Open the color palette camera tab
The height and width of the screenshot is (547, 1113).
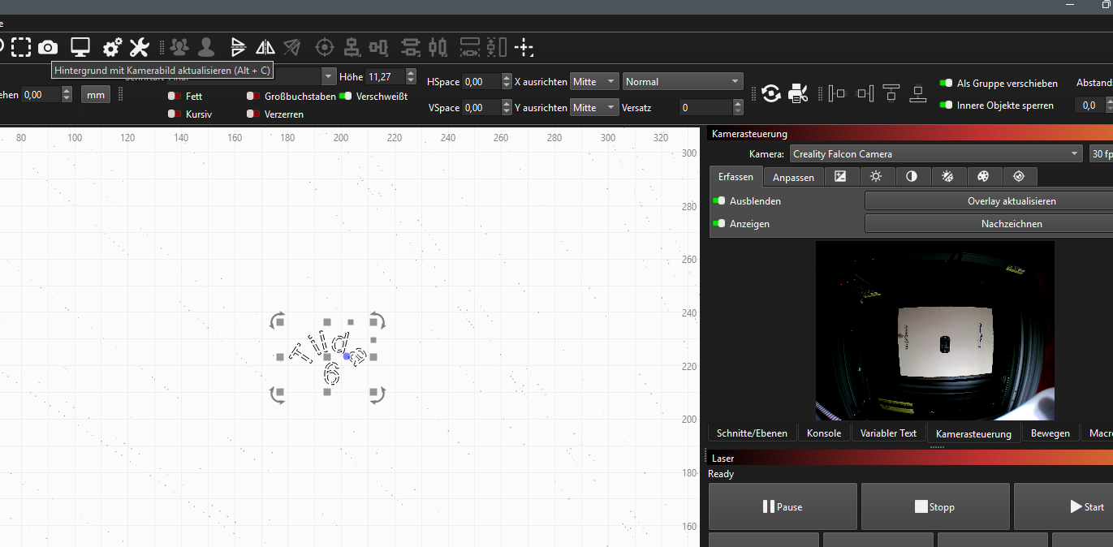pos(983,176)
